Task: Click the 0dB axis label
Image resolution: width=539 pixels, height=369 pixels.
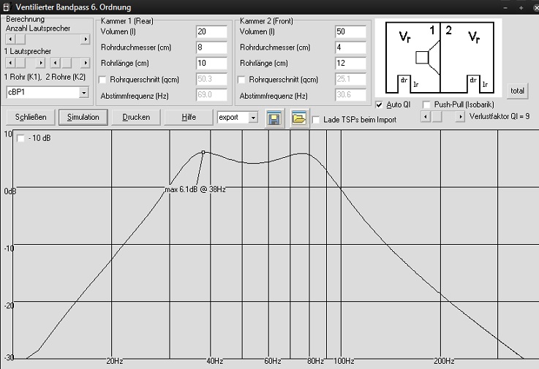Action: pos(10,191)
